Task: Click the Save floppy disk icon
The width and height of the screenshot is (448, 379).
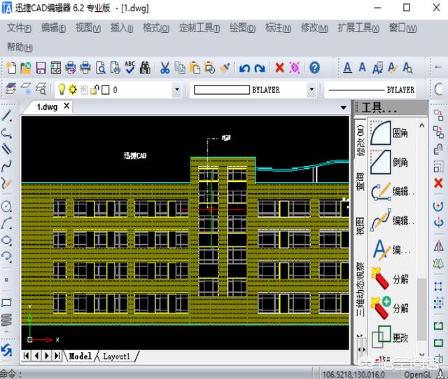Action: tap(40, 68)
